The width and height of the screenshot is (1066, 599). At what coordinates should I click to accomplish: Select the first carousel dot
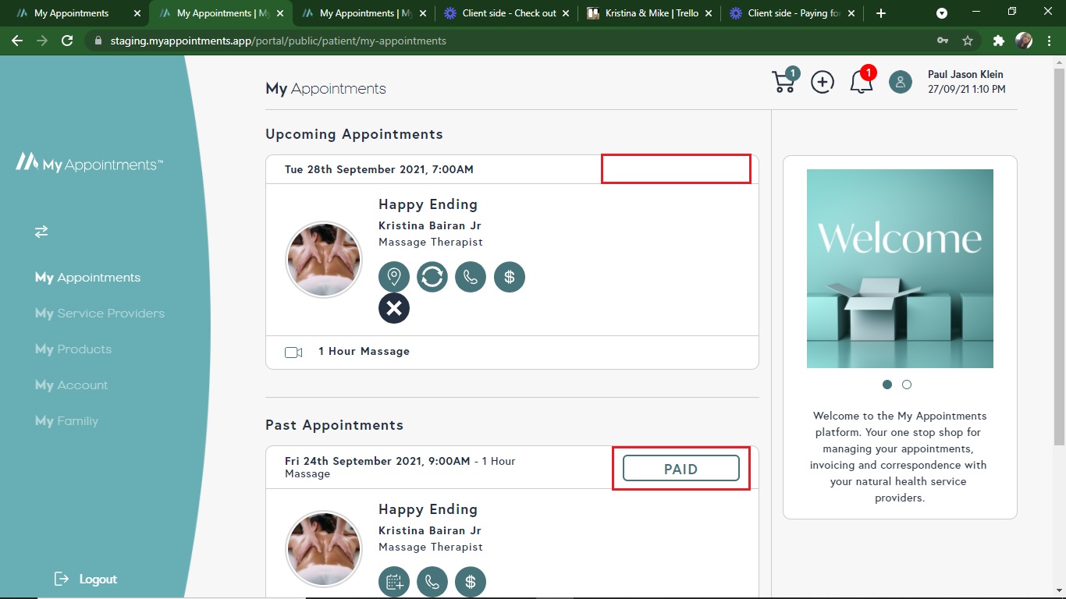click(887, 385)
